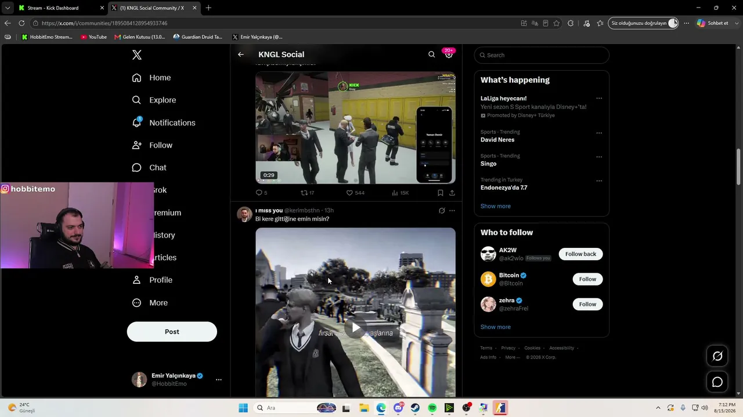
Task: Open a new browser tab
Action: tap(208, 8)
